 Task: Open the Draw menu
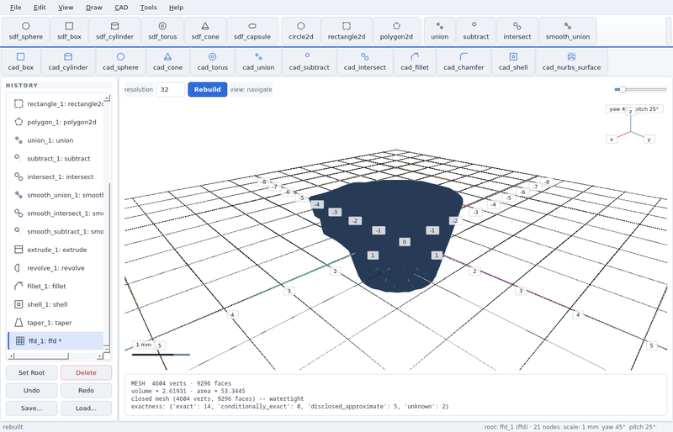point(93,8)
